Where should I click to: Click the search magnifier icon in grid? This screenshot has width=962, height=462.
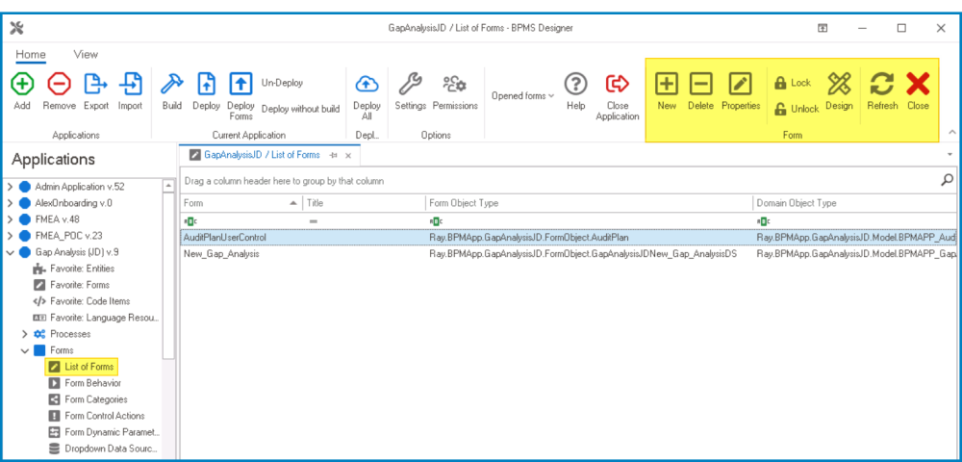pos(948,180)
